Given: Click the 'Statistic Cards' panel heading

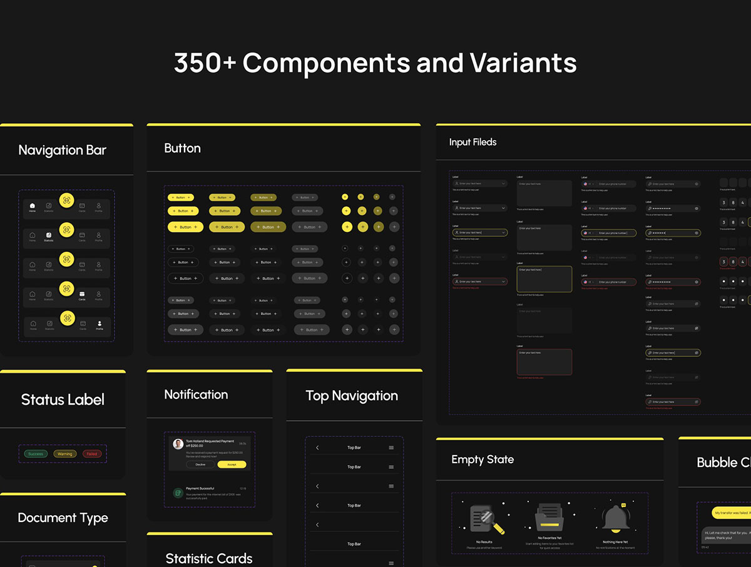Looking at the screenshot, I should [x=209, y=558].
